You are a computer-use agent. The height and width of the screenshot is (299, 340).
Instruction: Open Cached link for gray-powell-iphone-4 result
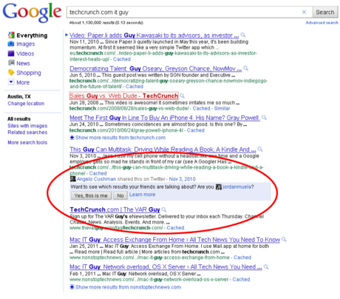pos(196,130)
